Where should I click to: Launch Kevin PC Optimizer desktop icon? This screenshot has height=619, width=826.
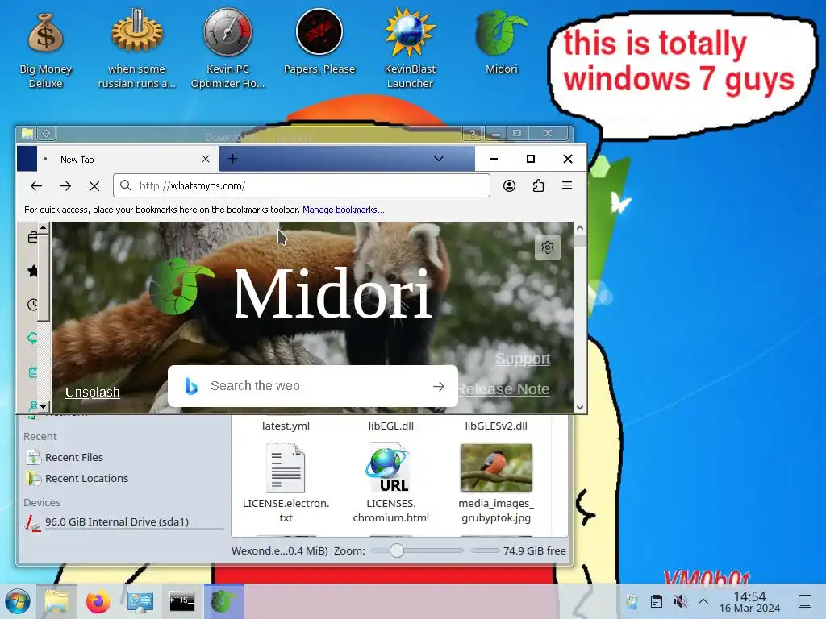[x=227, y=50]
